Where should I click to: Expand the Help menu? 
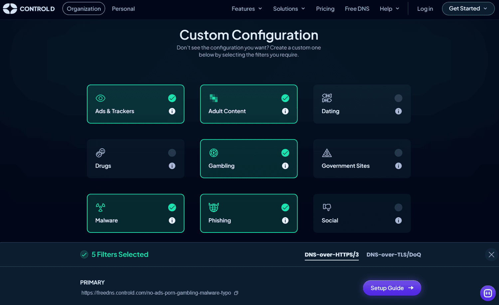[389, 9]
